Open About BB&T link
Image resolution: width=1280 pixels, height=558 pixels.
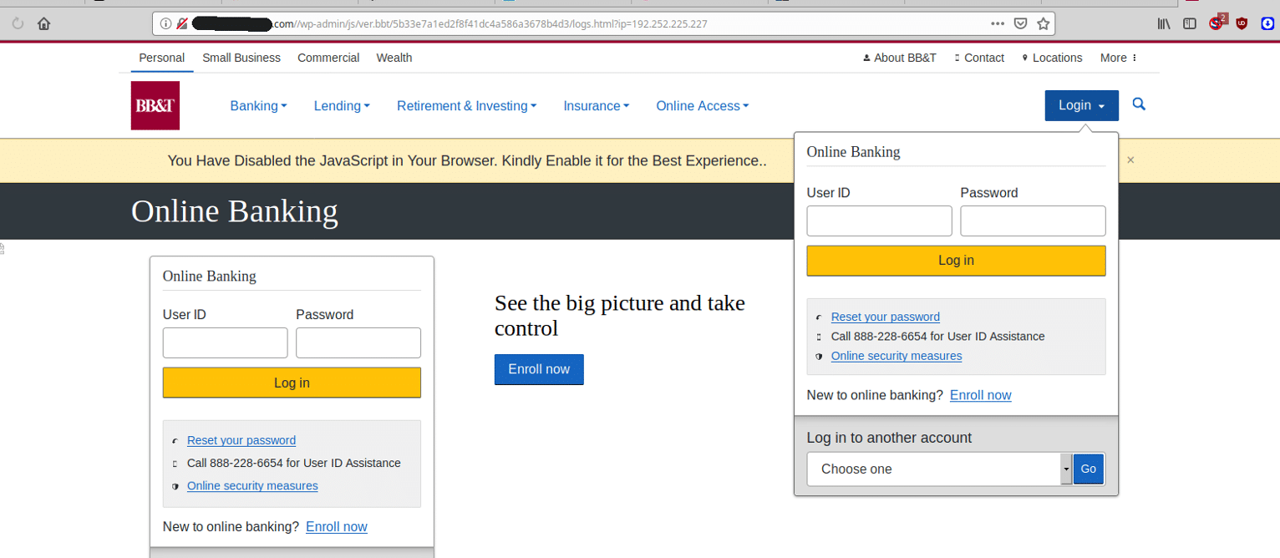tap(899, 58)
